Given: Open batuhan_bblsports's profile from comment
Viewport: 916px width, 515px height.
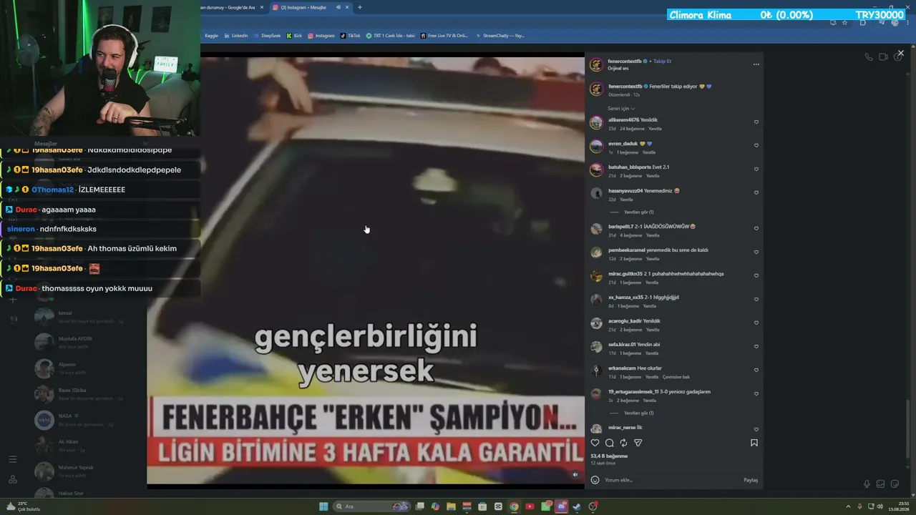Looking at the screenshot, I should click(x=630, y=167).
